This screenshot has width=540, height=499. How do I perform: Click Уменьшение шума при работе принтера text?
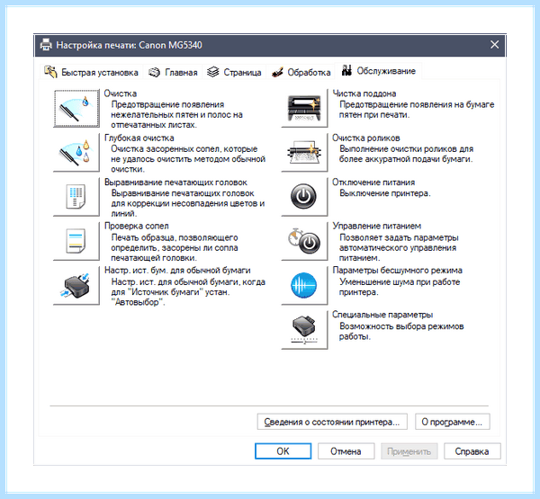pyautogui.click(x=400, y=287)
